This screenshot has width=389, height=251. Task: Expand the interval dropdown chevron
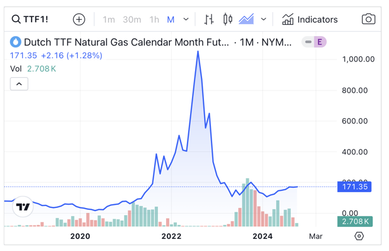click(186, 19)
